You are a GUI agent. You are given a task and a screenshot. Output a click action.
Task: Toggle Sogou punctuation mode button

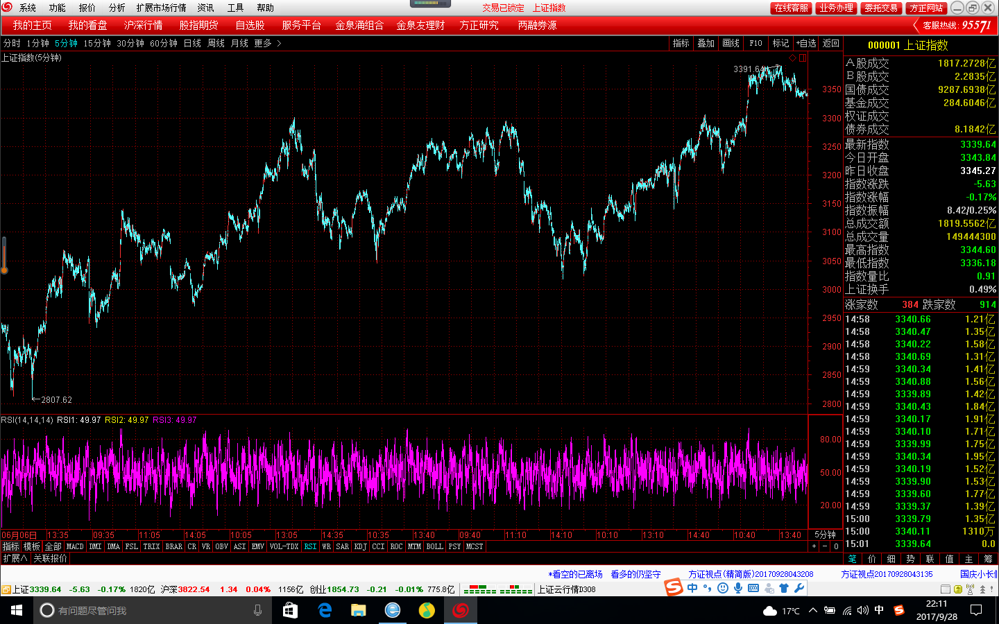(x=708, y=588)
